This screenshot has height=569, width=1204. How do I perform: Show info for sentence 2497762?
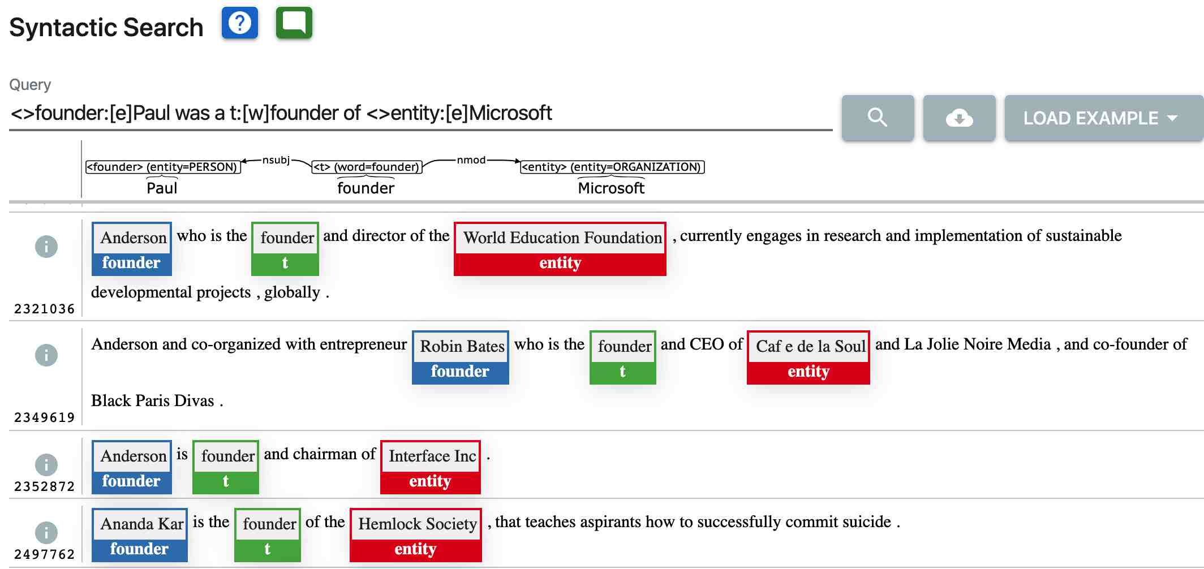(46, 533)
